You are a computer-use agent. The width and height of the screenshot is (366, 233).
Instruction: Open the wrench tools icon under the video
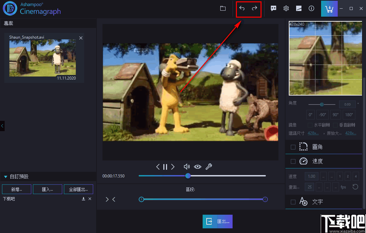[209, 167]
